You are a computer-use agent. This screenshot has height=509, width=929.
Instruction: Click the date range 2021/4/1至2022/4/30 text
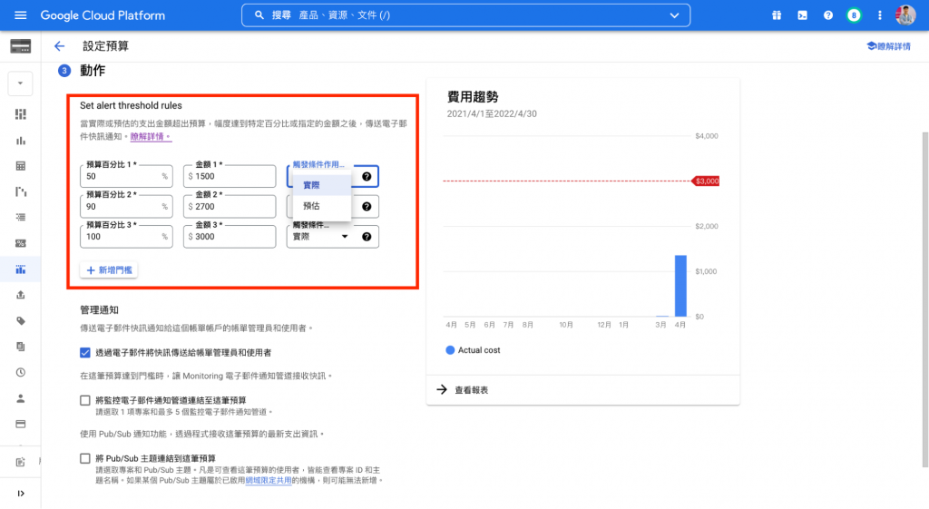coord(492,113)
